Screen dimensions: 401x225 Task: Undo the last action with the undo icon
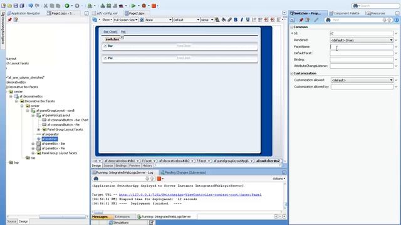31,6
